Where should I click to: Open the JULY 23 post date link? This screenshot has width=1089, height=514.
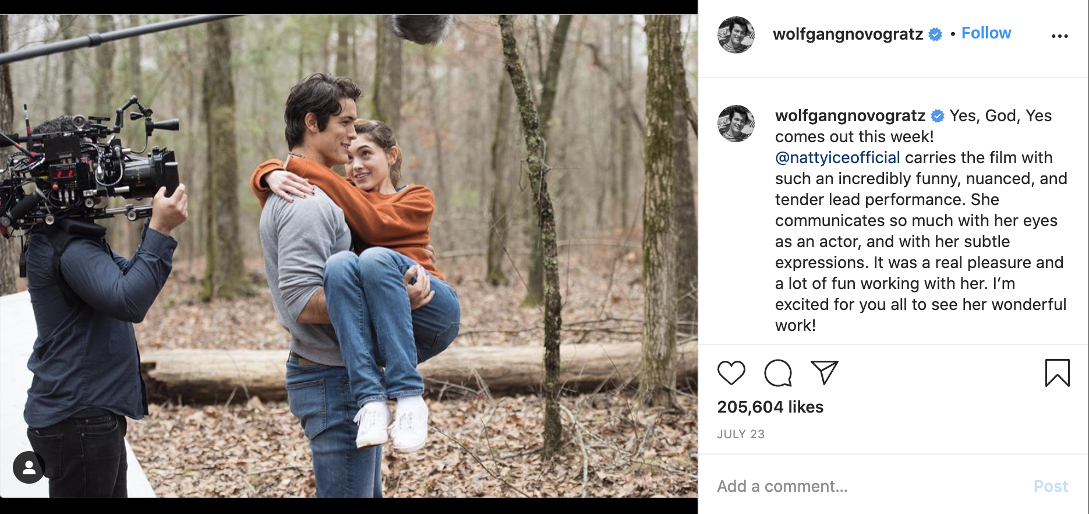point(741,434)
